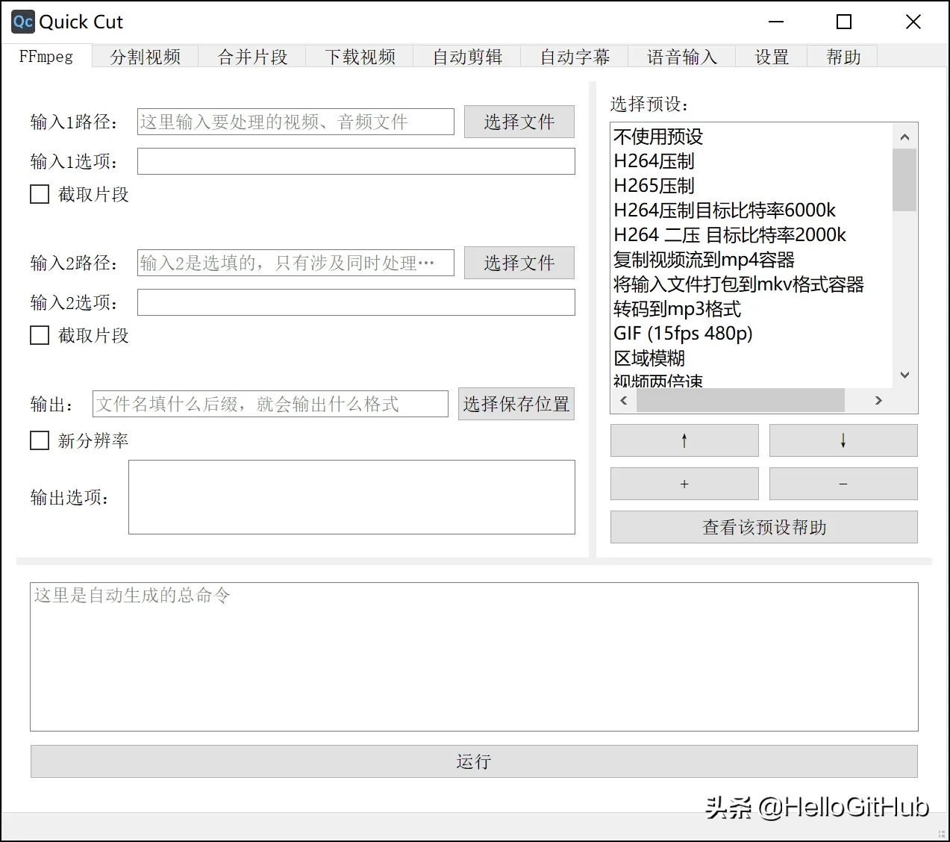Select preset 转码到mp3格式

click(x=751, y=309)
